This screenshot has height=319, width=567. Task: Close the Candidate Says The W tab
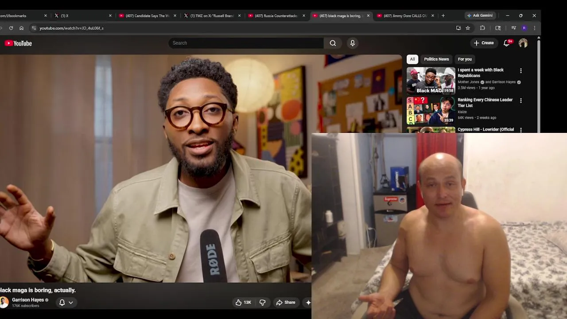pyautogui.click(x=175, y=16)
